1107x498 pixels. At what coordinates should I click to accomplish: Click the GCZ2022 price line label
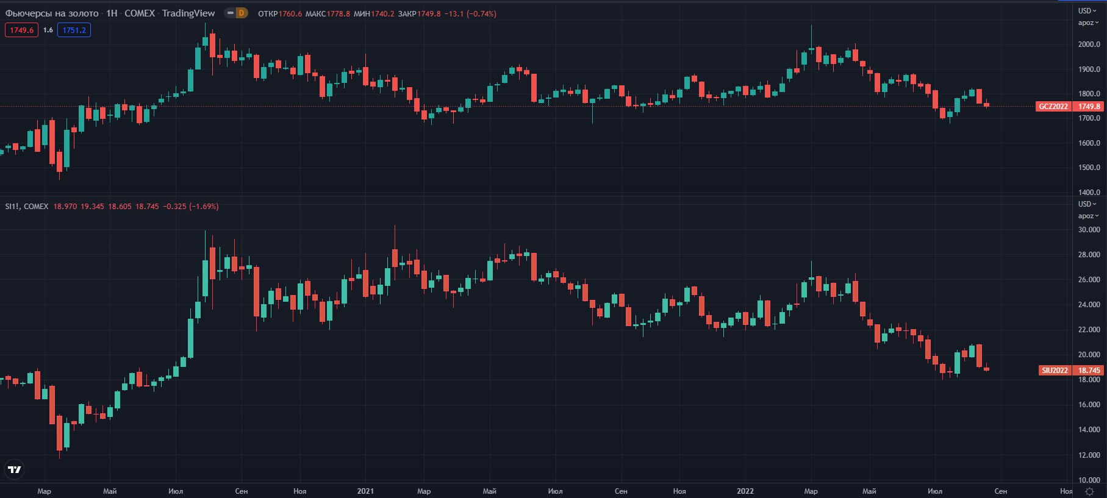[1054, 106]
